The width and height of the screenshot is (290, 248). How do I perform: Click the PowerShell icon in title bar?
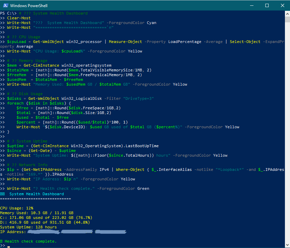pyautogui.click(x=5, y=5)
